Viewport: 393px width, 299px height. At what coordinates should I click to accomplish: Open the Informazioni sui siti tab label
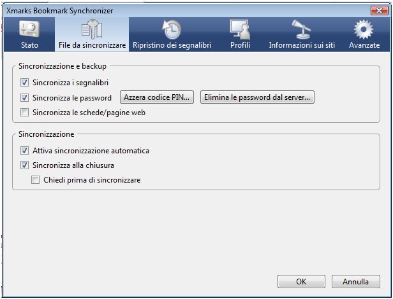(x=302, y=46)
